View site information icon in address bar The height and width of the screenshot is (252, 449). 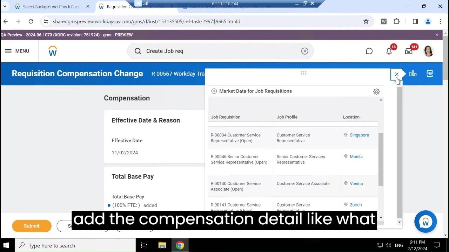pyautogui.click(x=46, y=21)
